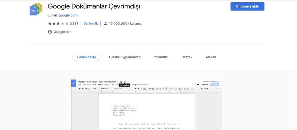Click the blue Share button in preview
The image size is (297, 130).
coord(215,84)
